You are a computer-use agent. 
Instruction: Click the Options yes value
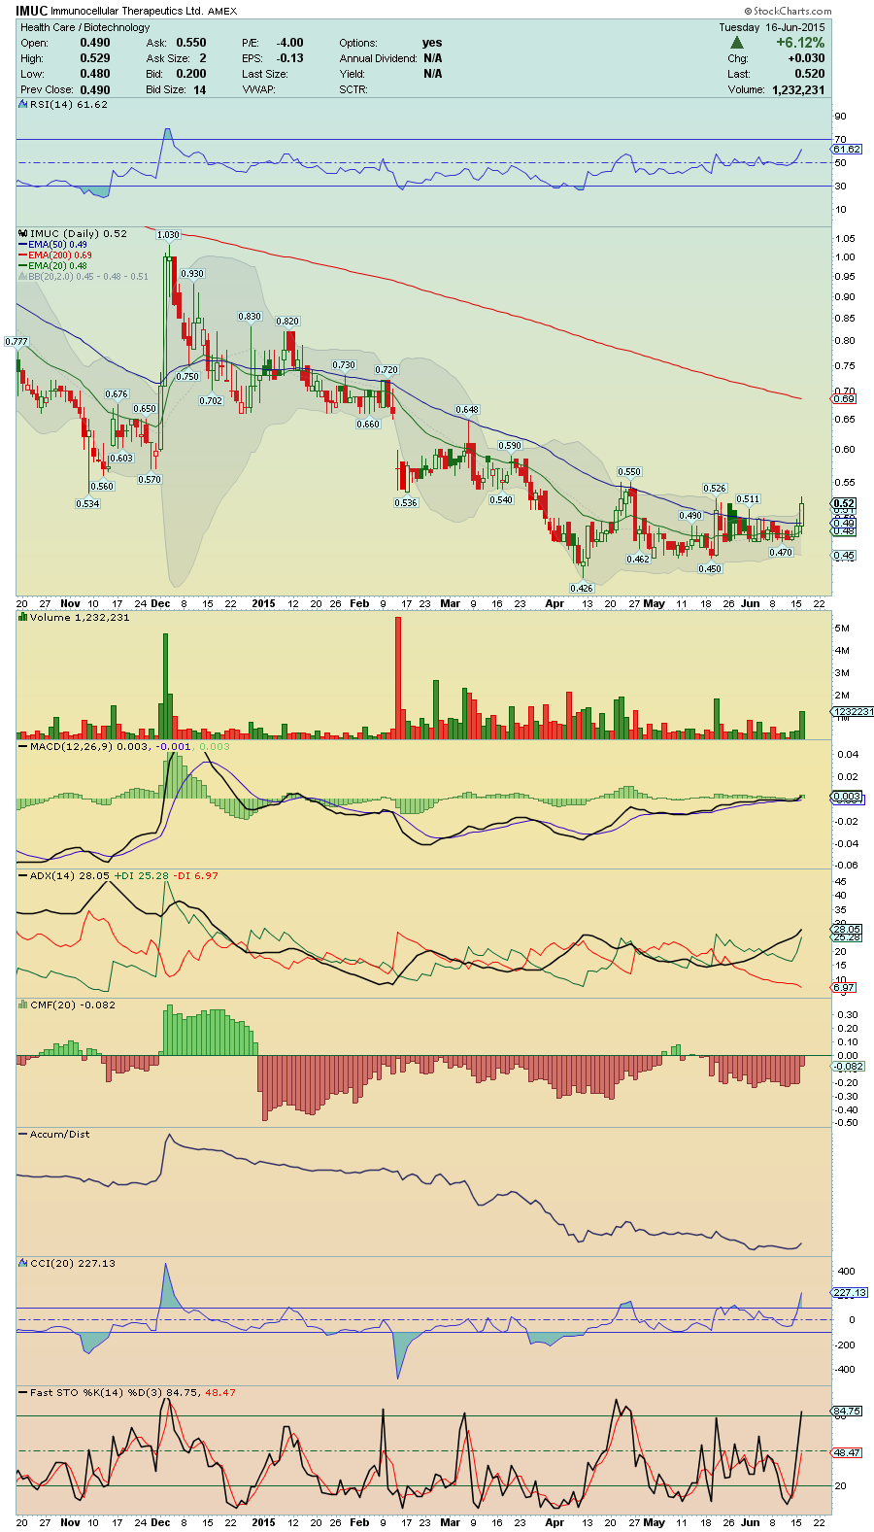click(432, 43)
